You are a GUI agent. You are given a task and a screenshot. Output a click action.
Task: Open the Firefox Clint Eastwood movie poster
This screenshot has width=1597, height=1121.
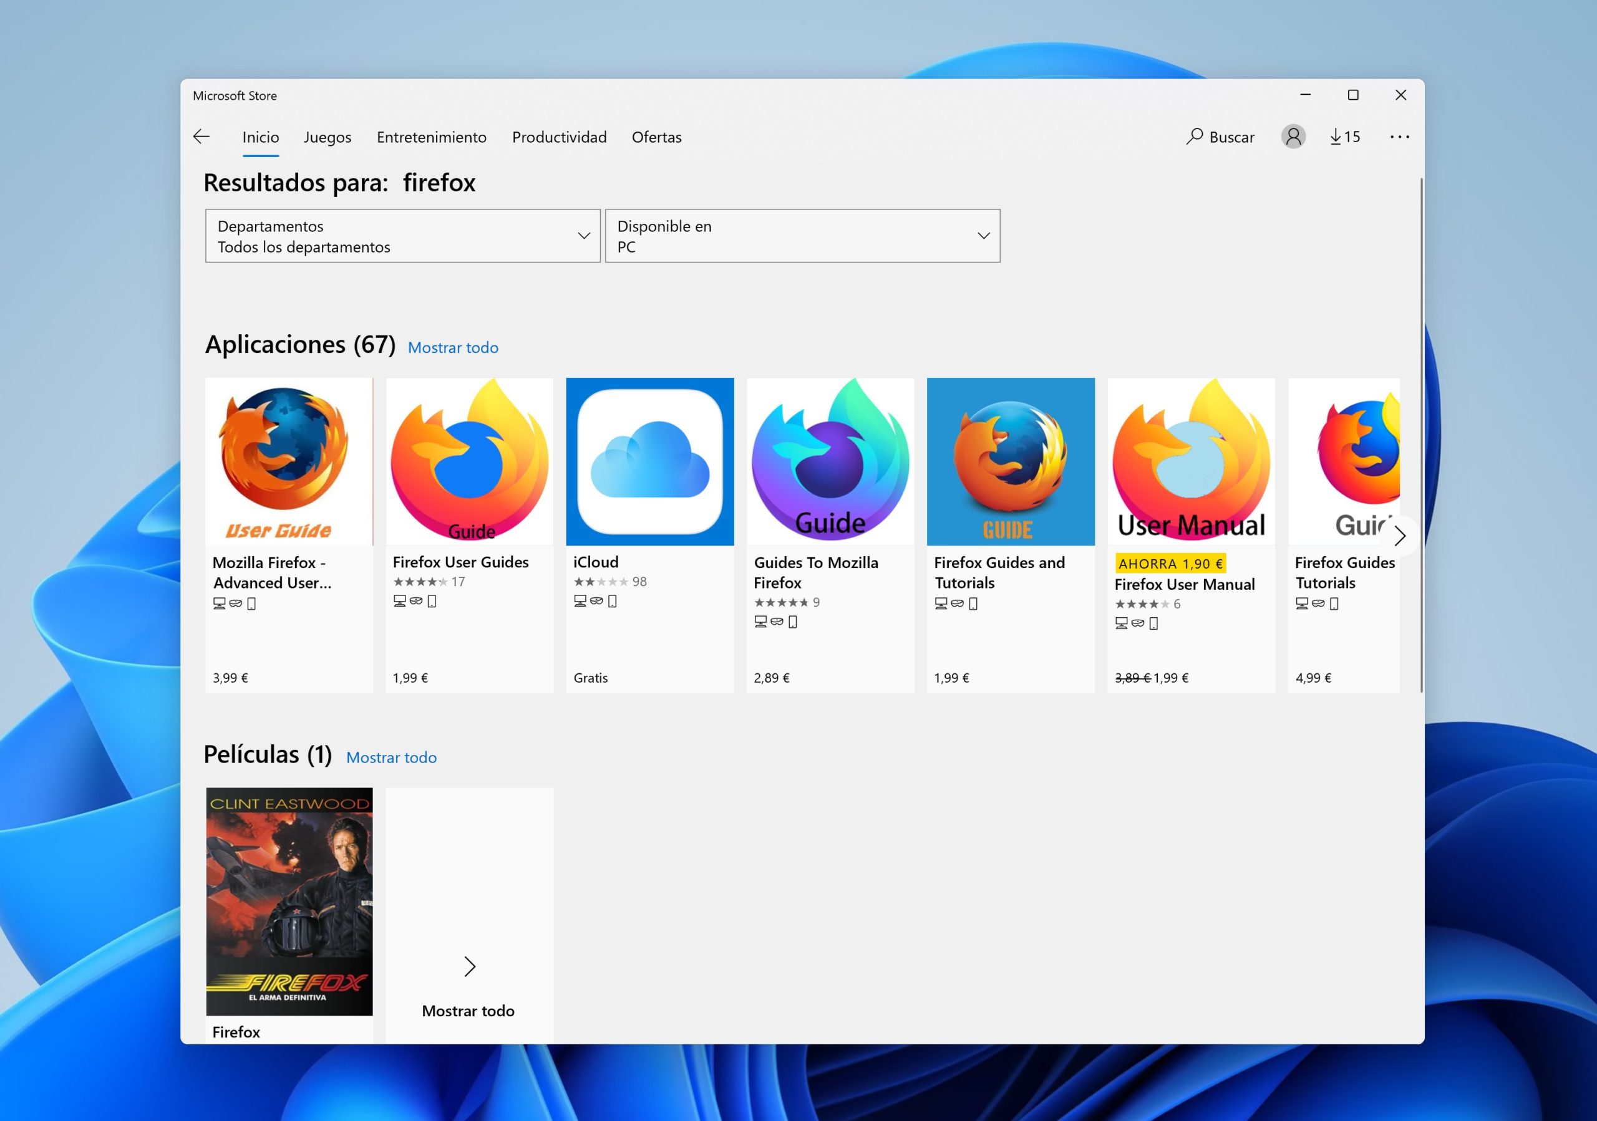tap(289, 902)
